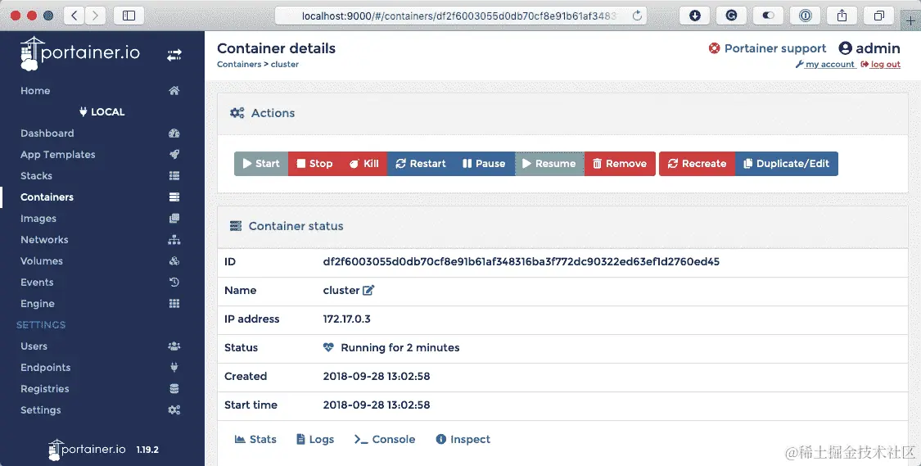This screenshot has width=921, height=466.
Task: Select Containers in the sidebar
Action: point(47,197)
